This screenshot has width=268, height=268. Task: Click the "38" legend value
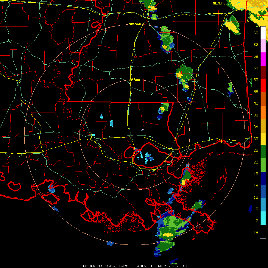coord(256,115)
